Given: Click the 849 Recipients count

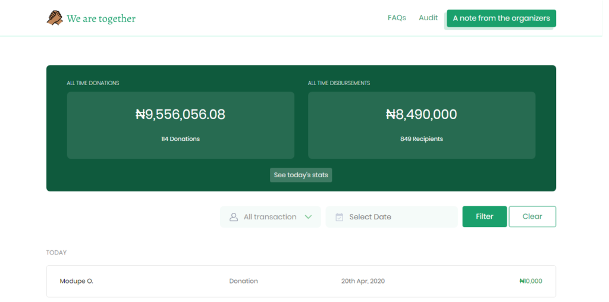Looking at the screenshot, I should (x=422, y=139).
